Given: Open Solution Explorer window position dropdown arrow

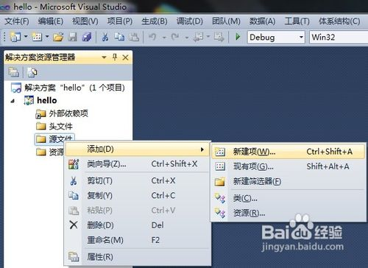Looking at the screenshot, I should [x=104, y=57].
